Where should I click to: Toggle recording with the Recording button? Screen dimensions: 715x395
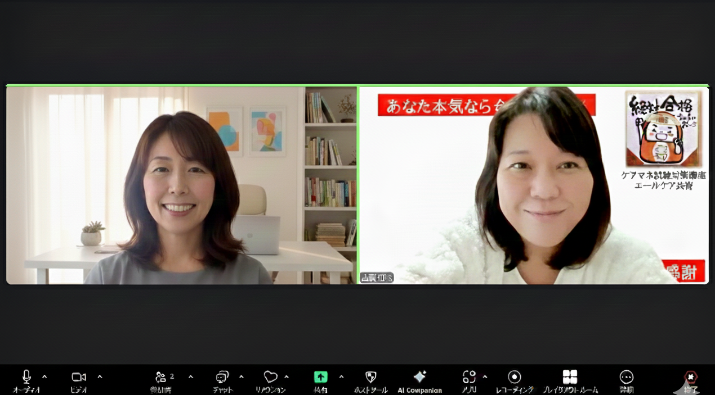pyautogui.click(x=514, y=377)
